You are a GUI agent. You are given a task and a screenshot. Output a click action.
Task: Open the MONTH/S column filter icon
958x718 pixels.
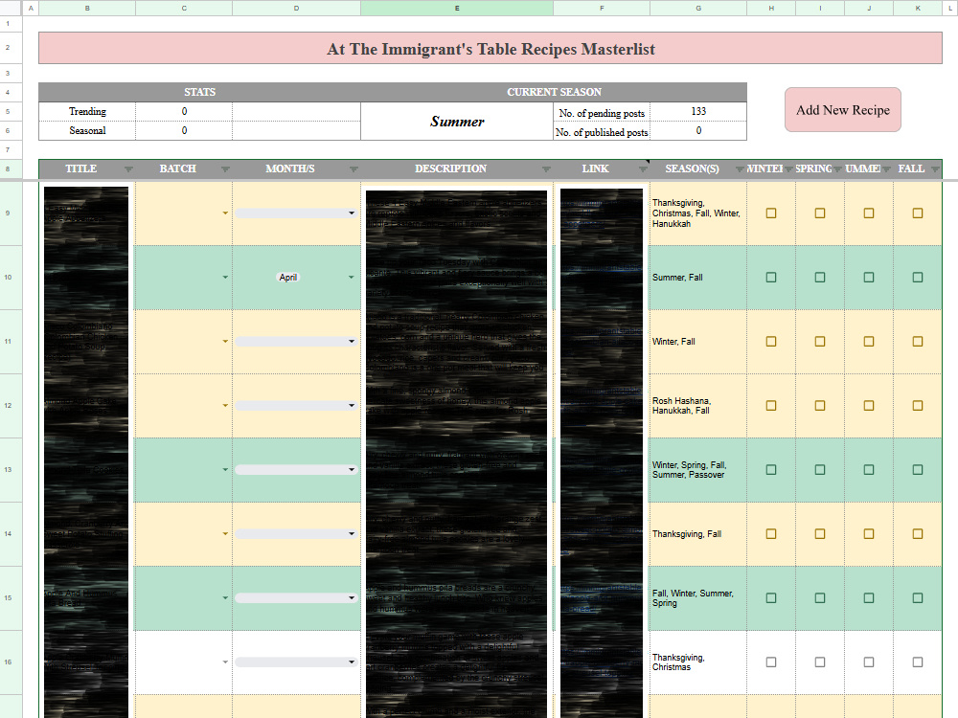point(354,169)
